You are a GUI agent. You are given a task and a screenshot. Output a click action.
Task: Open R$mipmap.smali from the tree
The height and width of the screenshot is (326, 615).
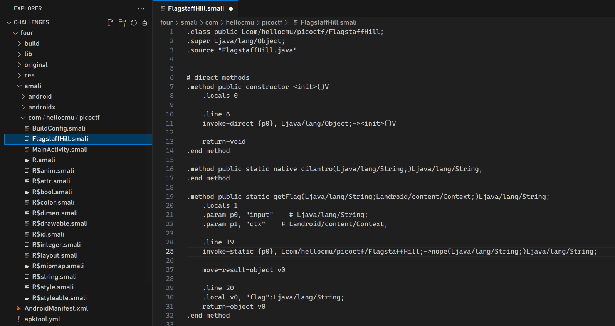(78, 266)
